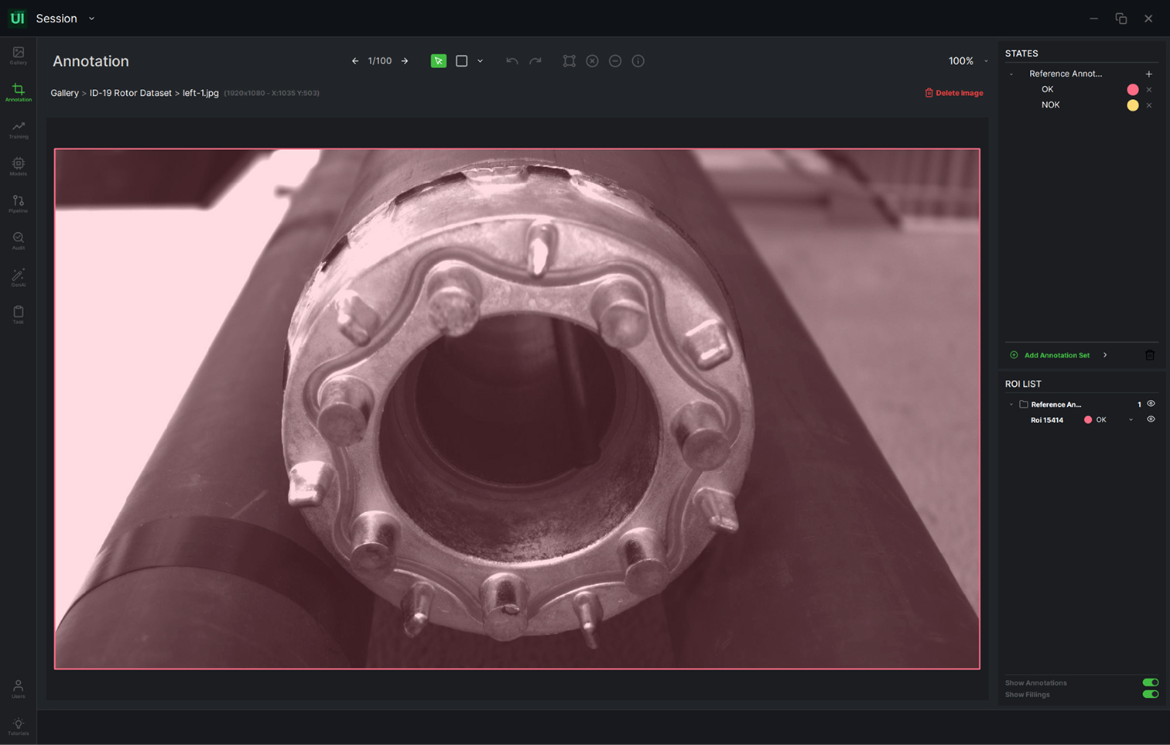Viewport: 1170px width, 745px height.
Task: Activate the green selection pointer tool
Action: click(x=439, y=61)
